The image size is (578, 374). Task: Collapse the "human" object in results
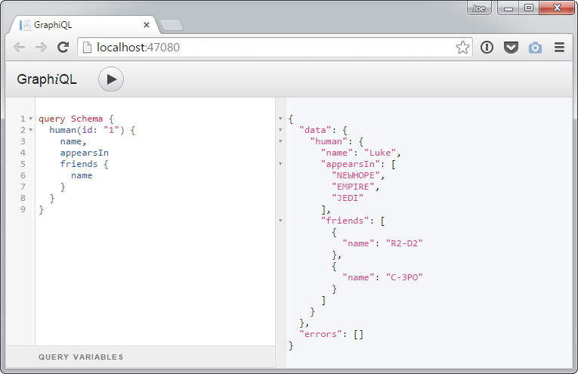pyautogui.click(x=280, y=141)
